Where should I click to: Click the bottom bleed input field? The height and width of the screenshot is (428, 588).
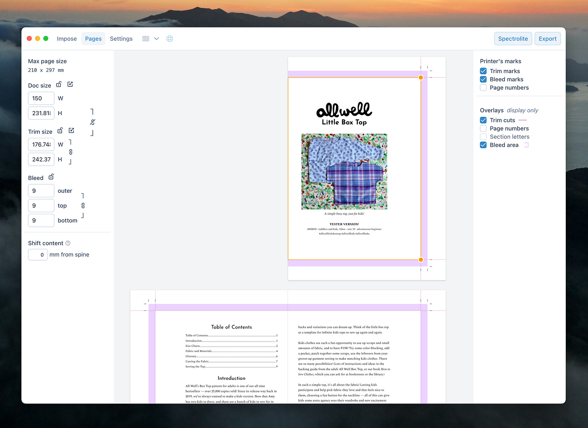point(41,220)
